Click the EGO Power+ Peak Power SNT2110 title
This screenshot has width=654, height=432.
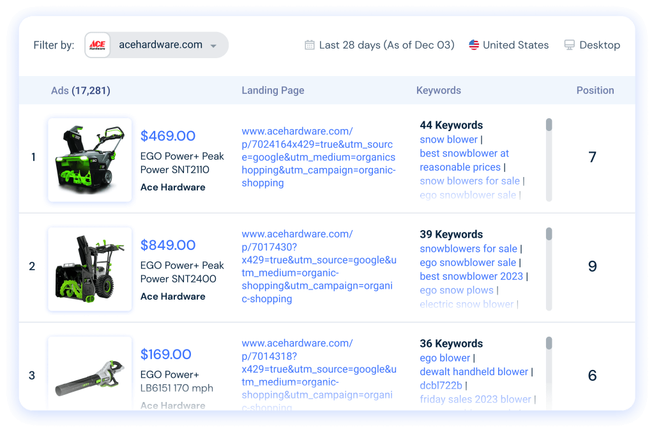pos(182,163)
